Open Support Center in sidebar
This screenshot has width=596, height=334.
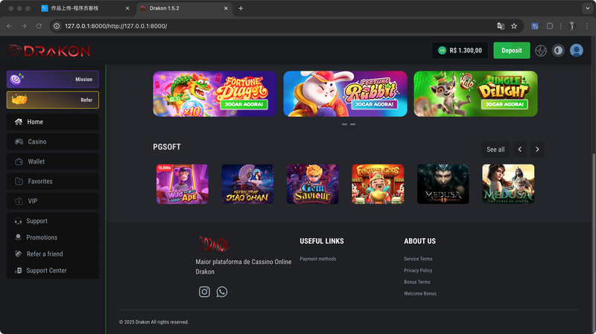click(x=53, y=270)
